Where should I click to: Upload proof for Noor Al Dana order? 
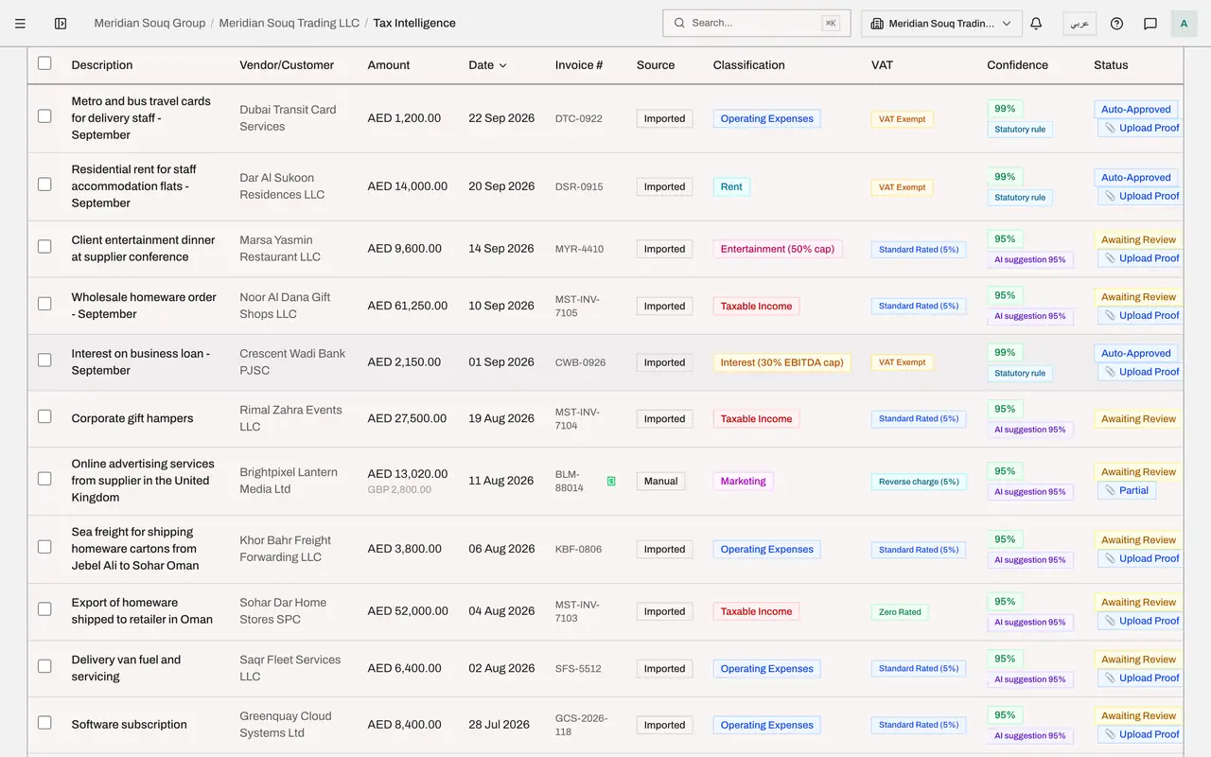1141,315
